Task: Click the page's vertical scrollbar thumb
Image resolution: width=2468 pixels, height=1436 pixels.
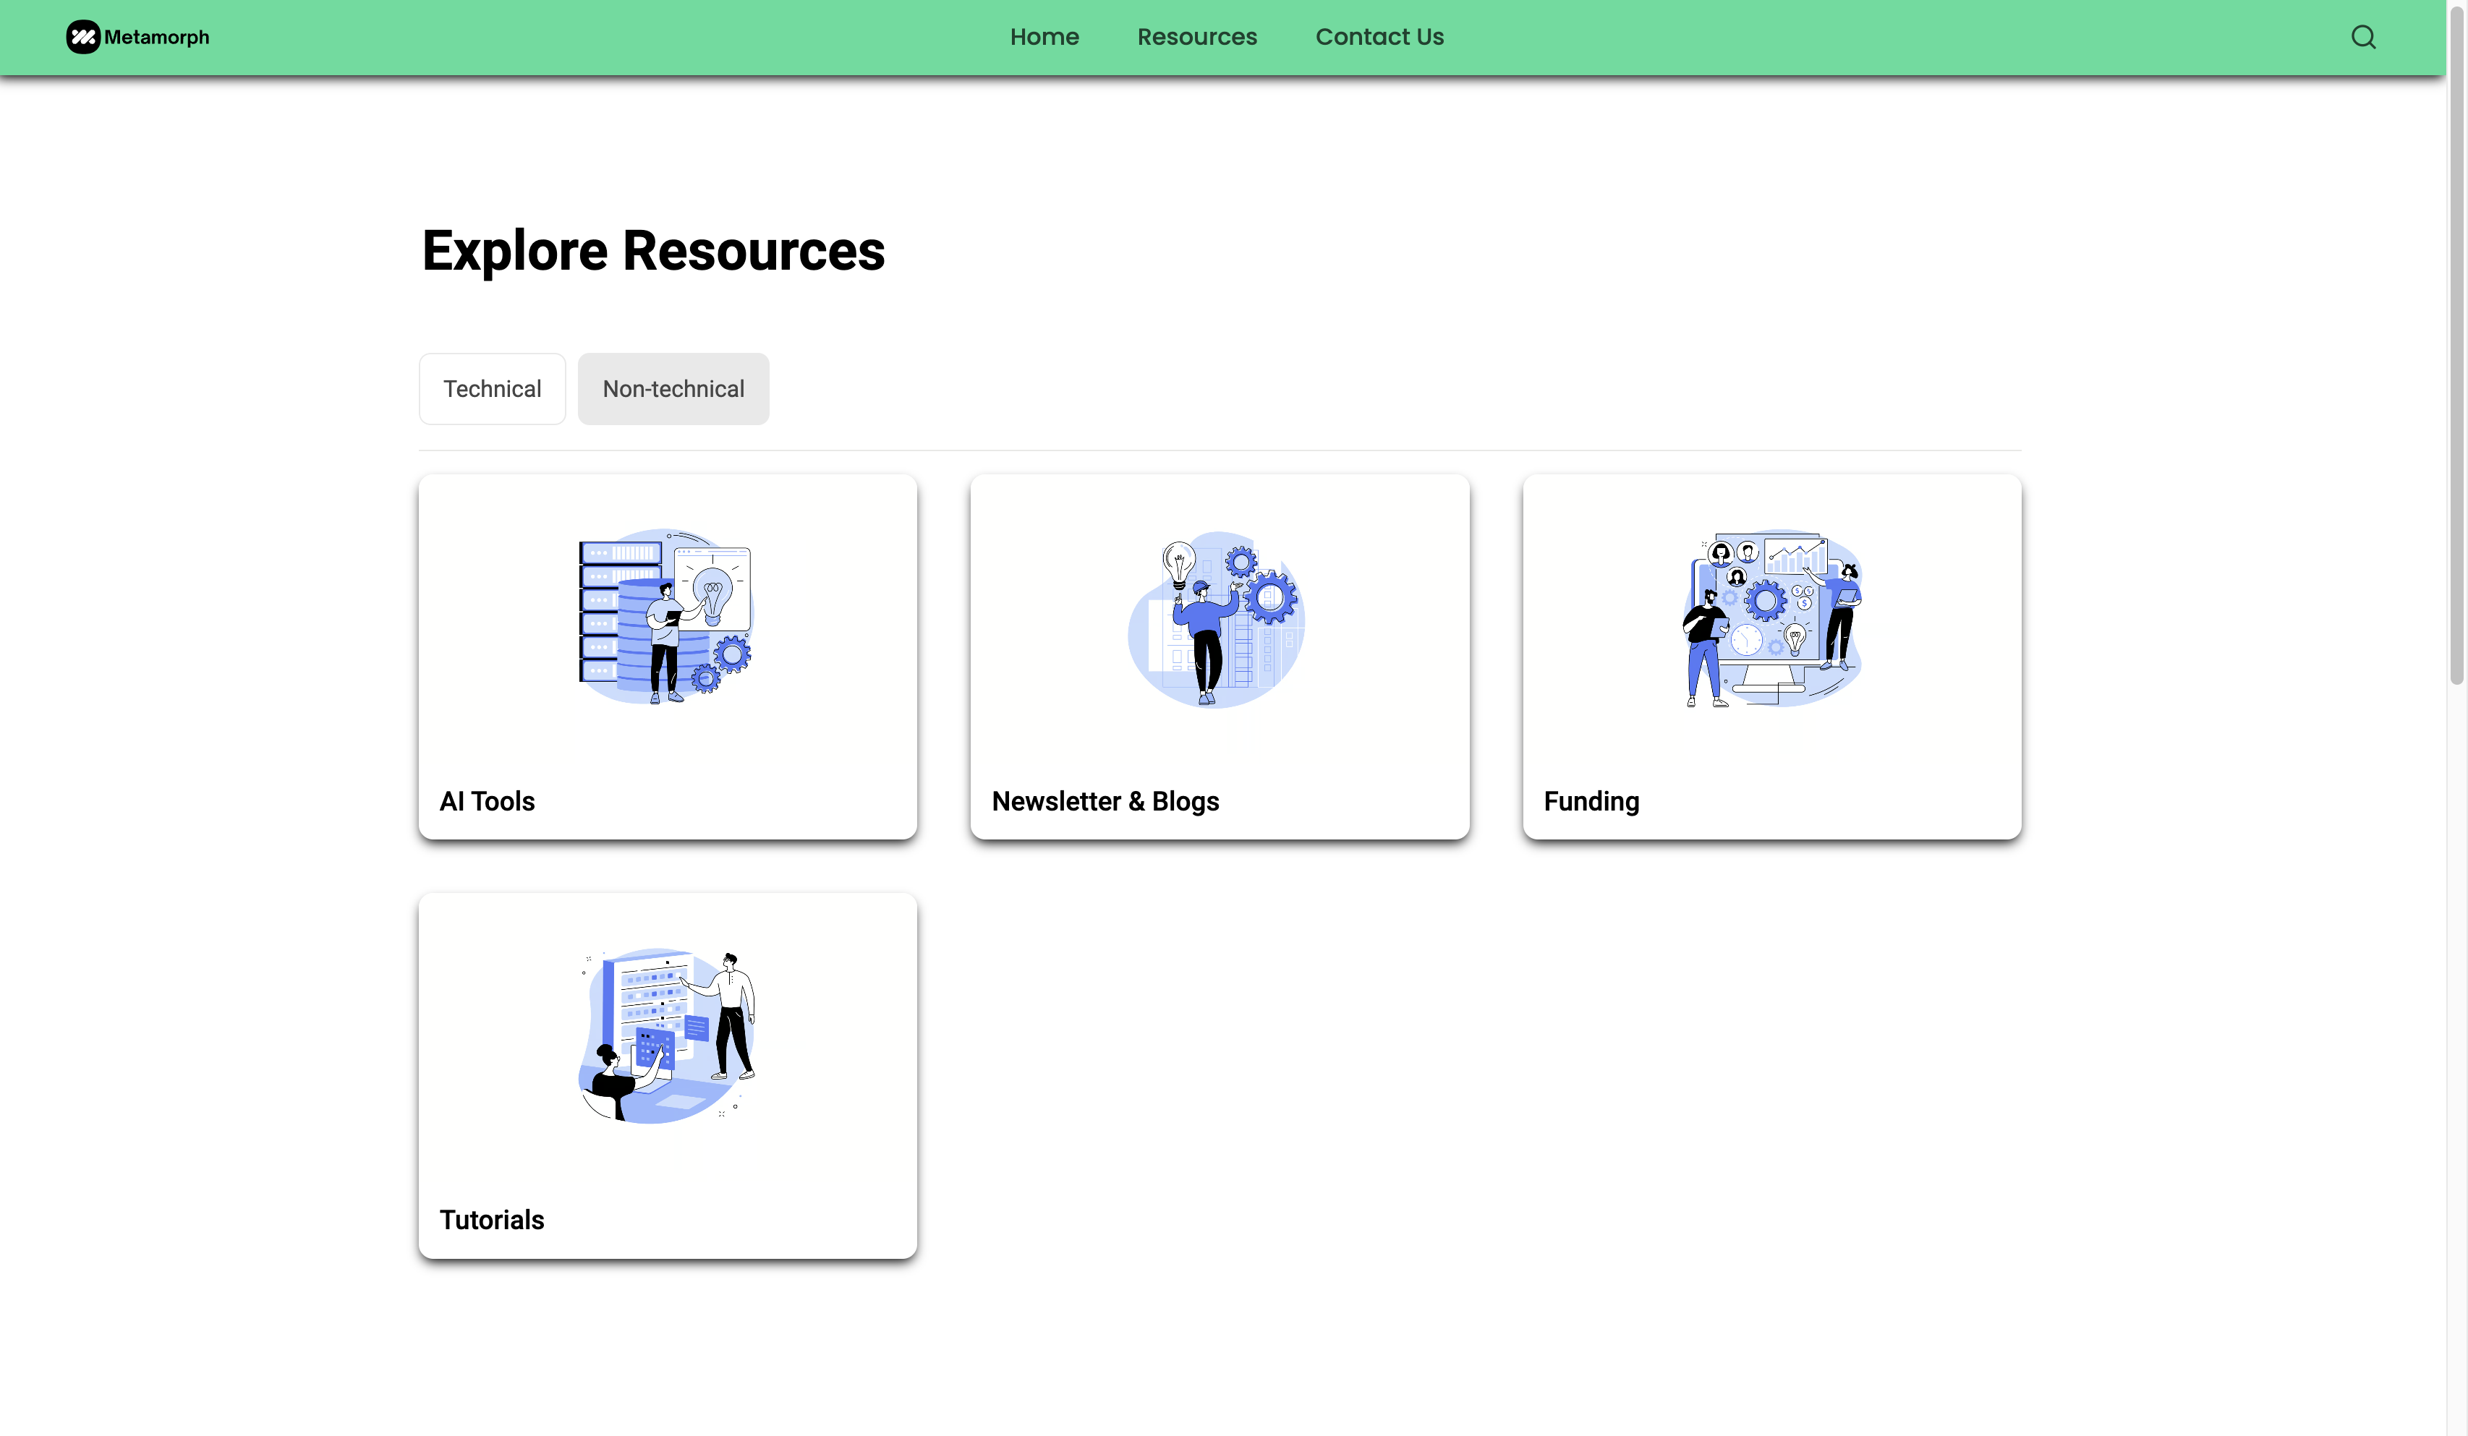Action: coord(2456,343)
